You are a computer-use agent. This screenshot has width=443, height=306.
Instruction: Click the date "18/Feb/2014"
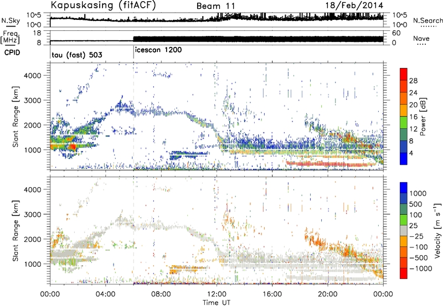[354, 6]
